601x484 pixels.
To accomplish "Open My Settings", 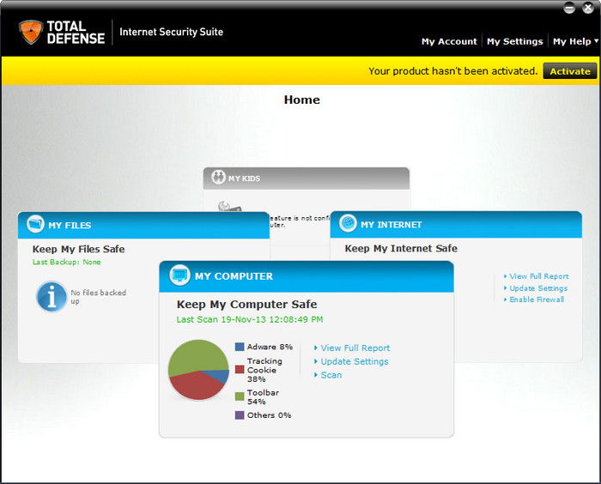I will point(515,41).
